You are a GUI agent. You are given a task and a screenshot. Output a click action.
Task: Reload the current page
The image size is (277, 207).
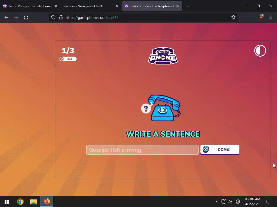click(26, 18)
